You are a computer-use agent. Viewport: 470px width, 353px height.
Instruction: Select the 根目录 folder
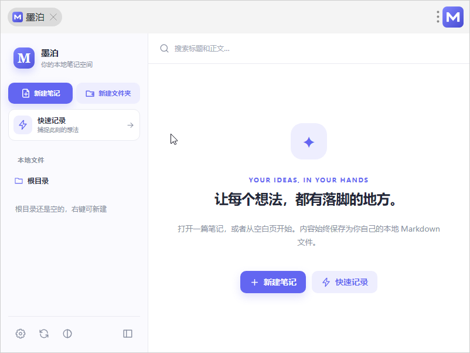[74, 181]
